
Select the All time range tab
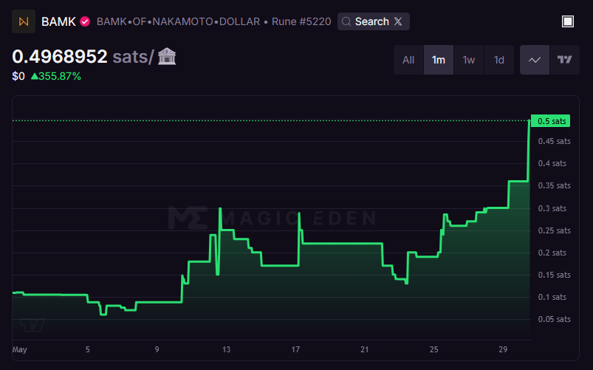tap(408, 60)
